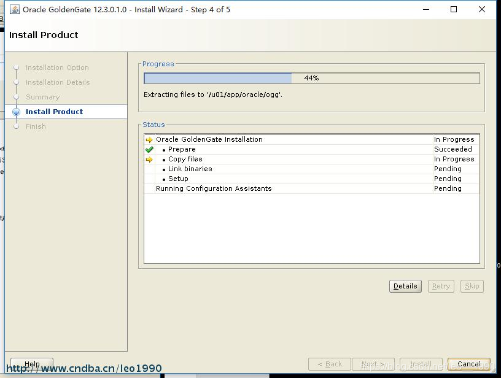
Task: Click the Install Product step bullet icon
Action: [17, 112]
